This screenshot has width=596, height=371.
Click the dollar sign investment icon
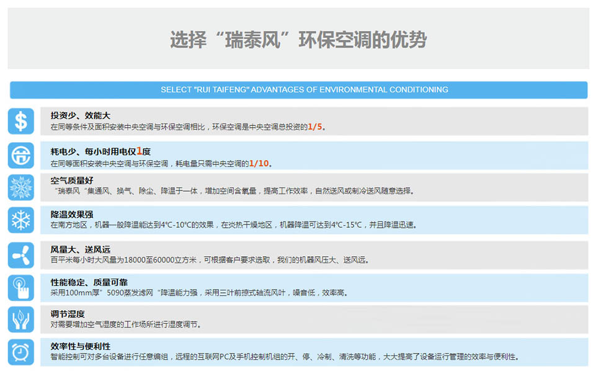21,121
